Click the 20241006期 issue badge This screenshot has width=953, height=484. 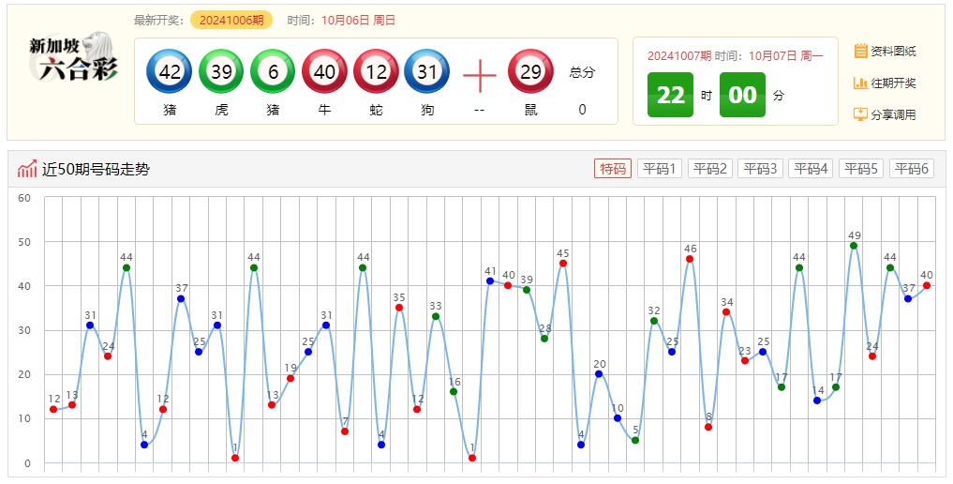231,20
